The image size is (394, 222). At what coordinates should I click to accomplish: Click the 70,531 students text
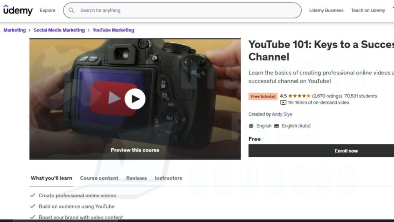(x=361, y=96)
